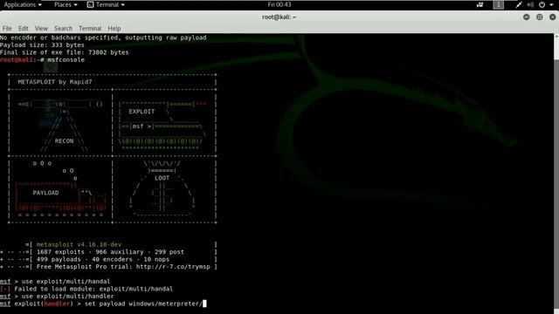Click the red 'handler' prompt text
This screenshot has width=559, height=314.
(x=57, y=304)
